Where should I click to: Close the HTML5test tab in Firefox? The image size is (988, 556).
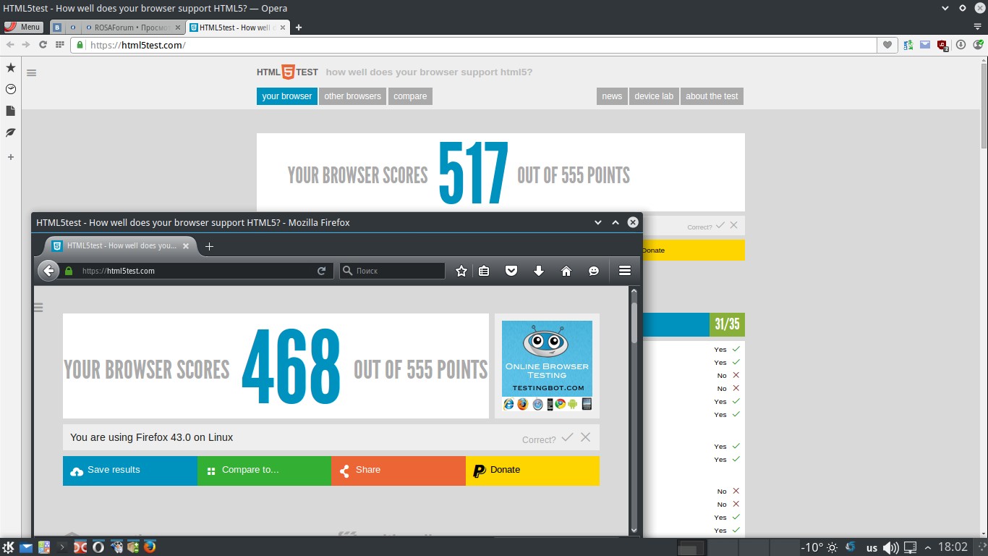pos(186,246)
